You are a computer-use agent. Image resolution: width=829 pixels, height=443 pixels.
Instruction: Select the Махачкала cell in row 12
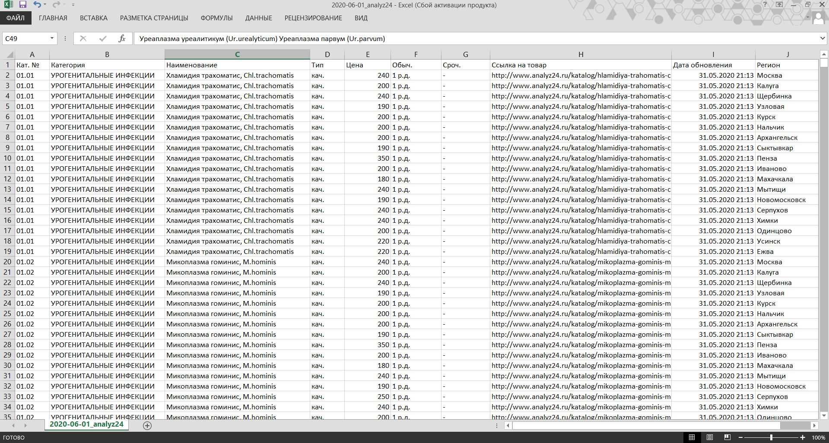pyautogui.click(x=787, y=179)
